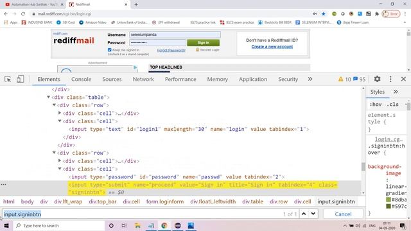The image size is (411, 231).
Task: Click the #597c color swatch in Styles
Action: [x=388, y=206]
